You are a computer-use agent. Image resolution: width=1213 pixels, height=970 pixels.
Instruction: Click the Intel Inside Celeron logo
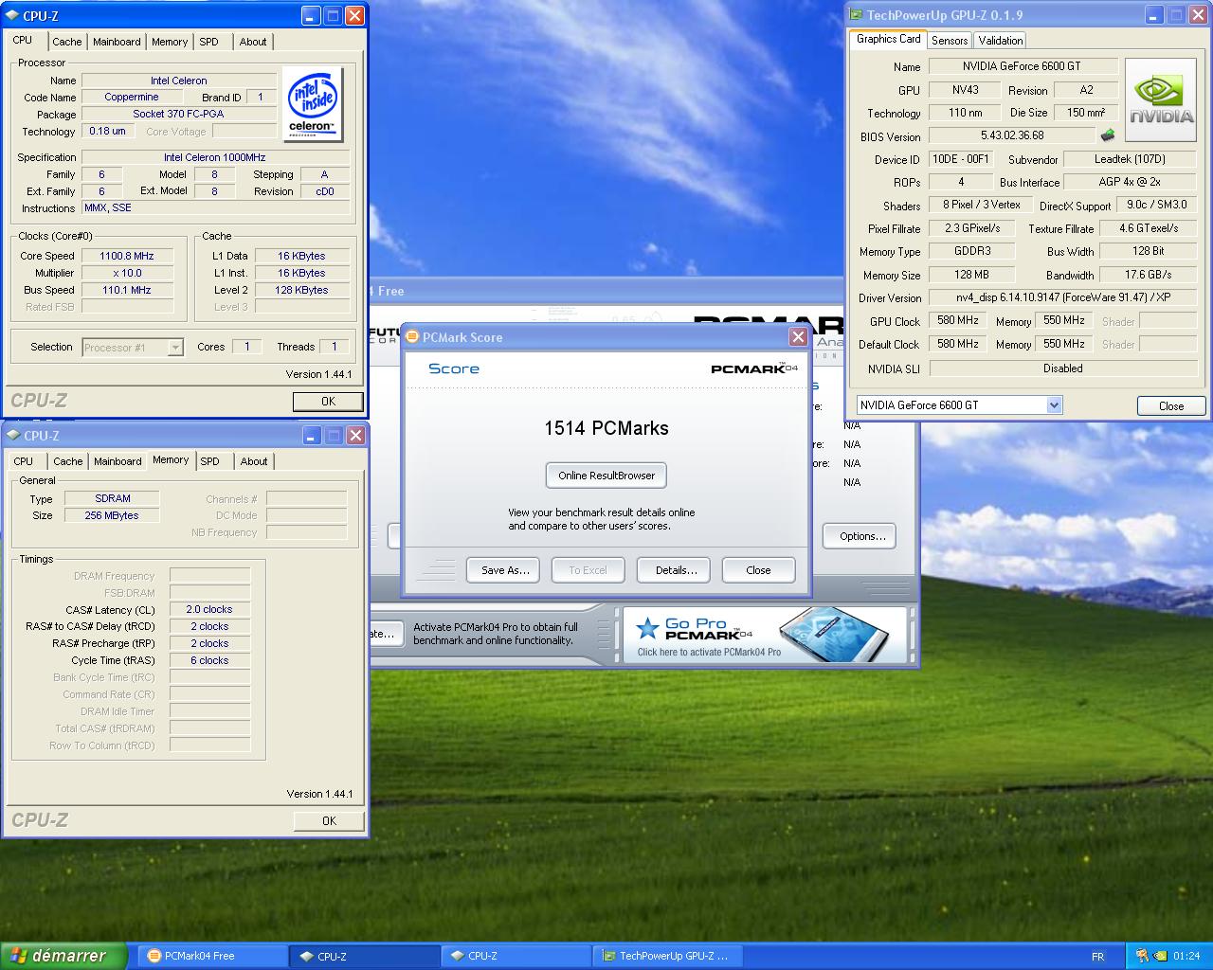click(x=314, y=105)
